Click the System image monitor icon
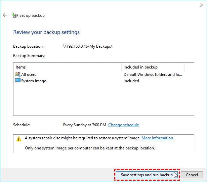 pyautogui.click(x=18, y=81)
